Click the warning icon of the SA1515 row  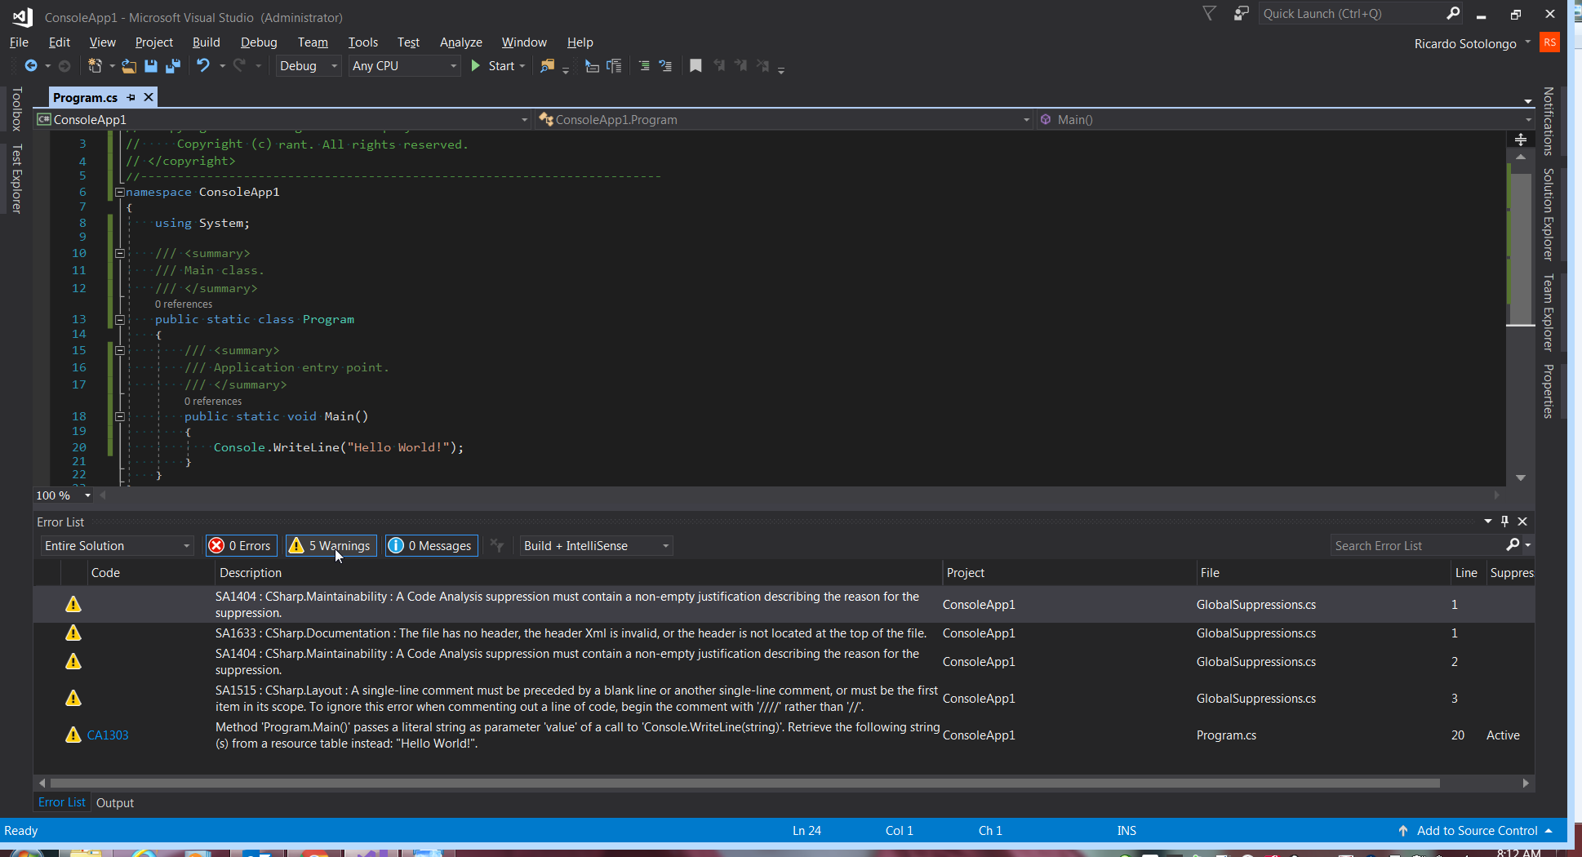pos(73,698)
